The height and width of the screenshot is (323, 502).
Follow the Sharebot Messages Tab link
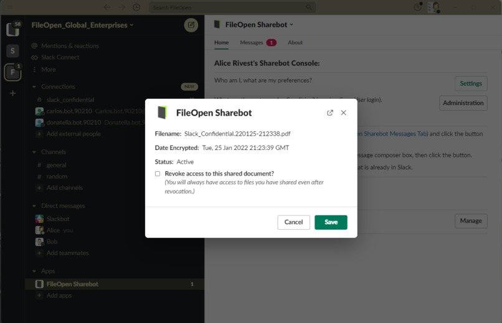pos(392,134)
